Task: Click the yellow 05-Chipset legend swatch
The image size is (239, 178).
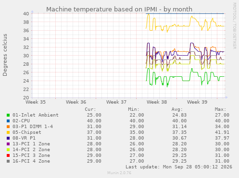Action: point(8,132)
